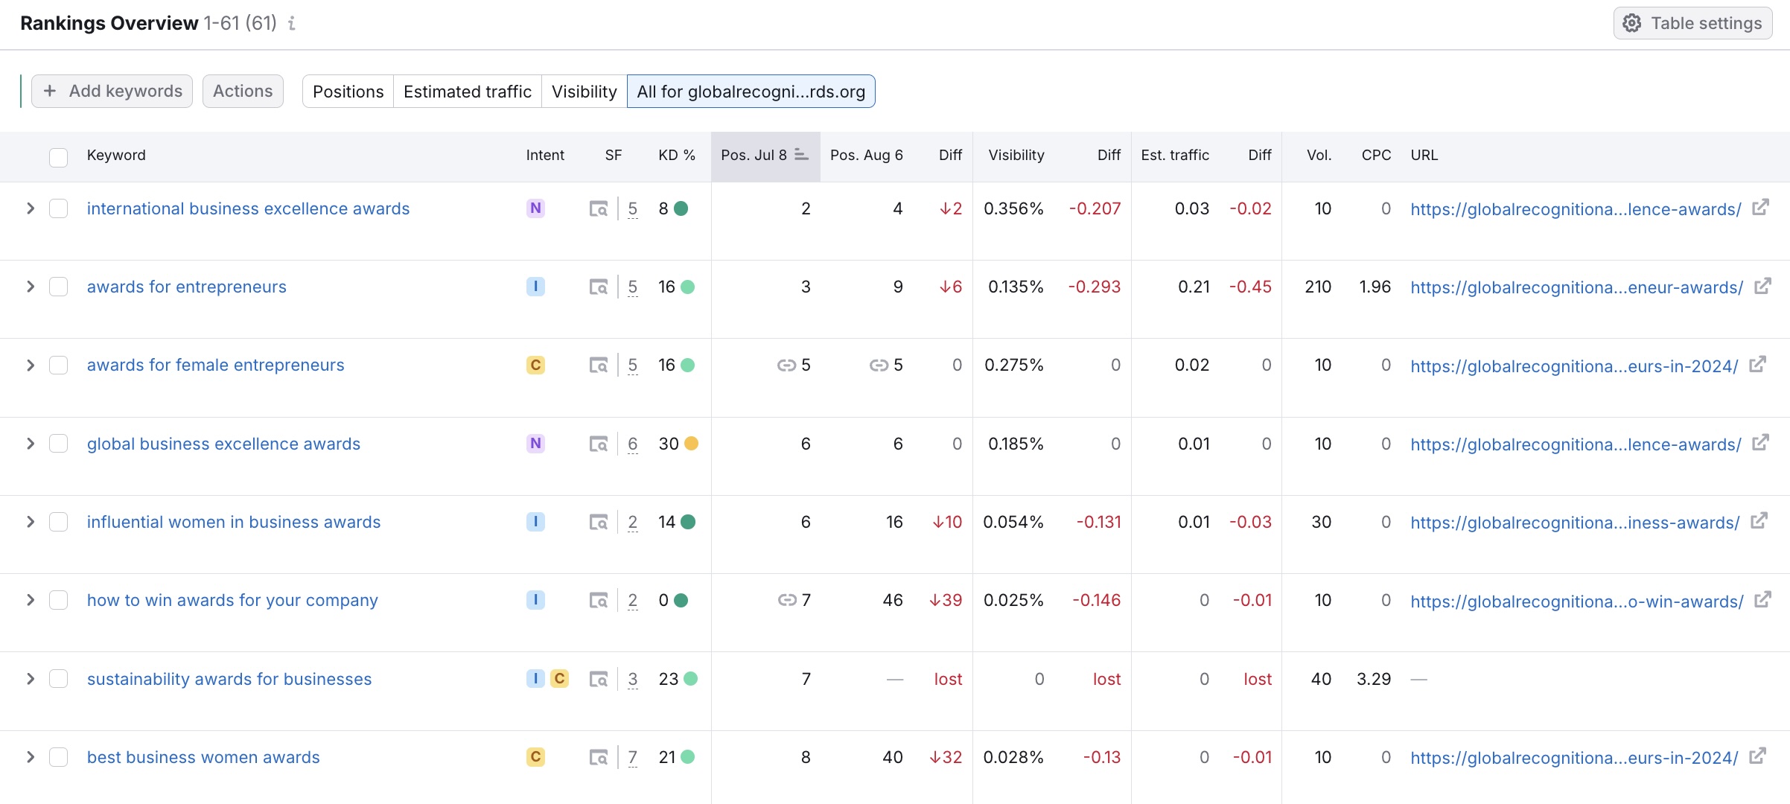Click SF count 7 for best business women awards
The width and height of the screenshot is (1790, 804).
point(633,758)
